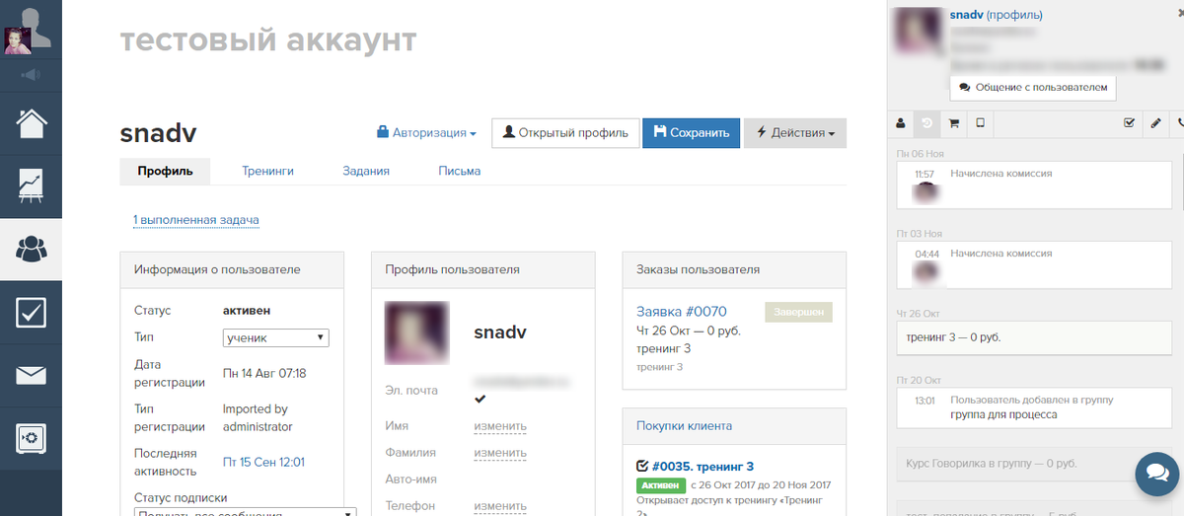The height and width of the screenshot is (516, 1184).
Task: Open the snadv (профиль) link in right panel
Action: [x=996, y=15]
